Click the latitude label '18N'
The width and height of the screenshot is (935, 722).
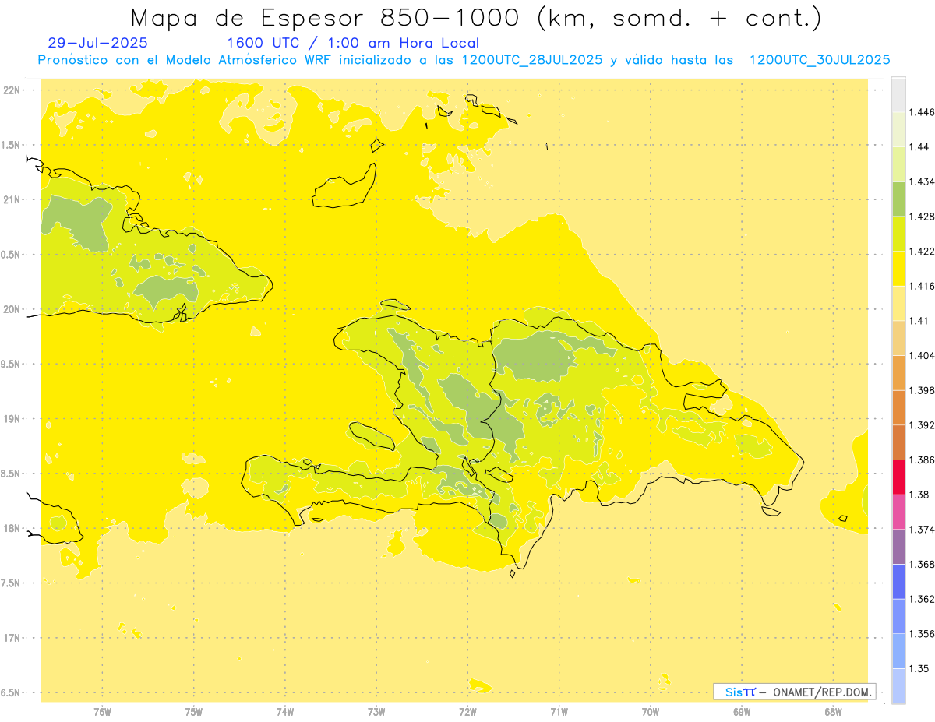[12, 528]
